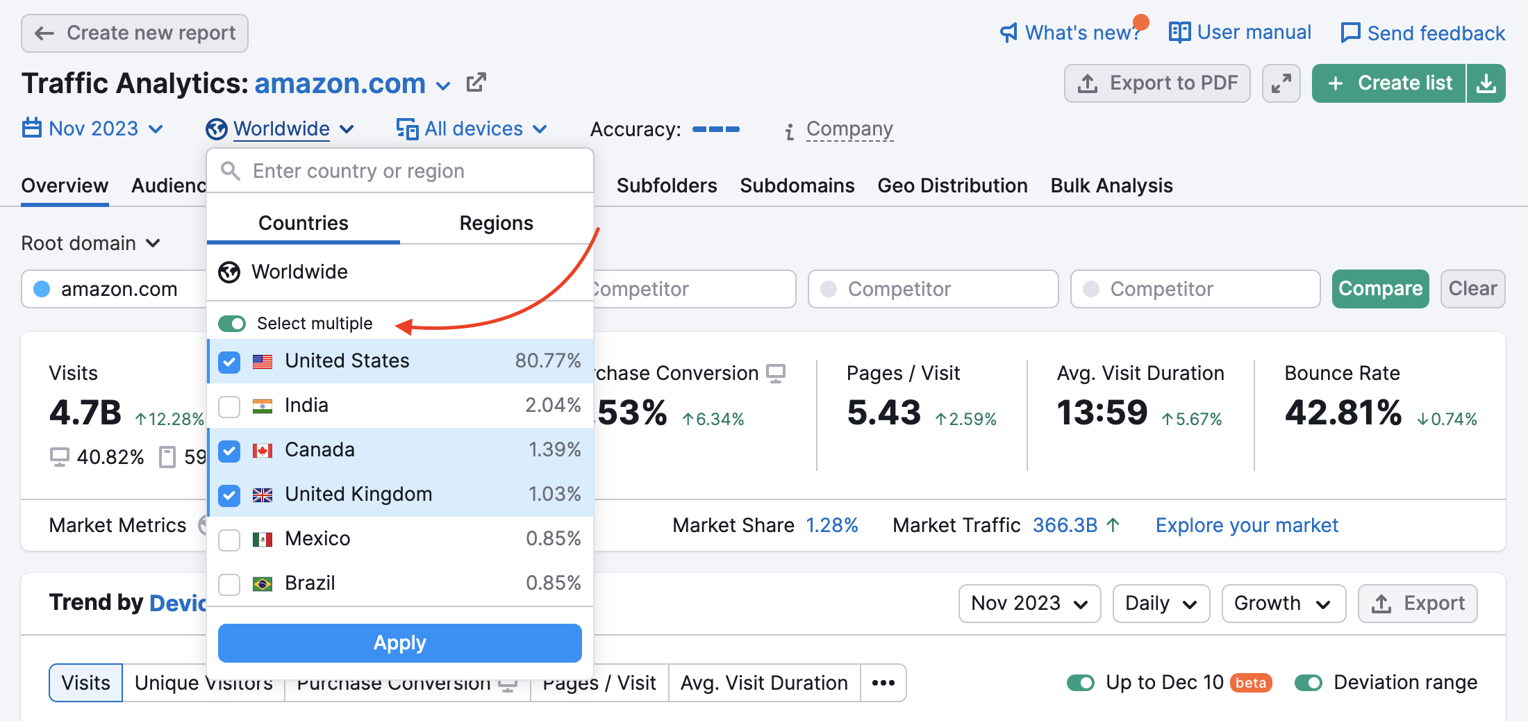Uncheck the Canada checkbox
Screen dimensions: 1528x721
(x=229, y=451)
